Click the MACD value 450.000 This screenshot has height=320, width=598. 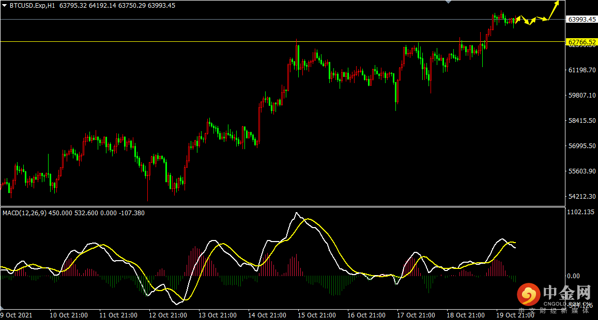60,213
